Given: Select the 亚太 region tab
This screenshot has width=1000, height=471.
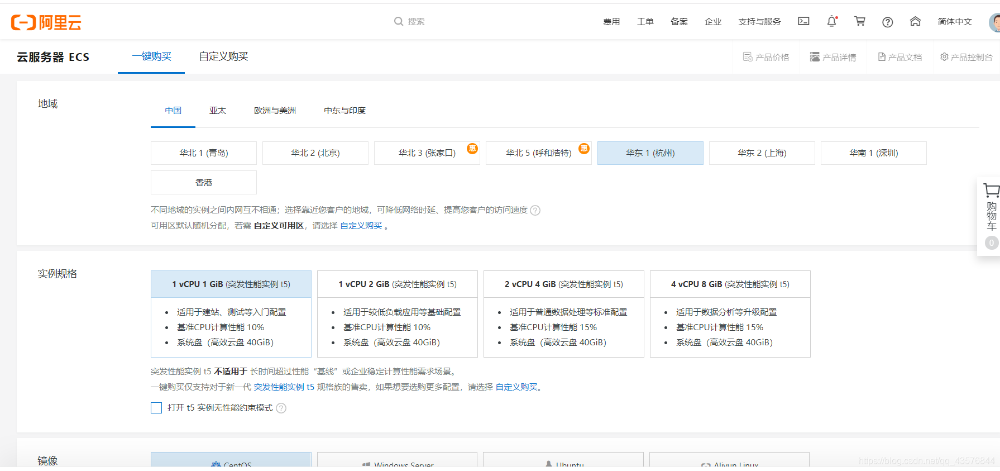Looking at the screenshot, I should coord(218,111).
